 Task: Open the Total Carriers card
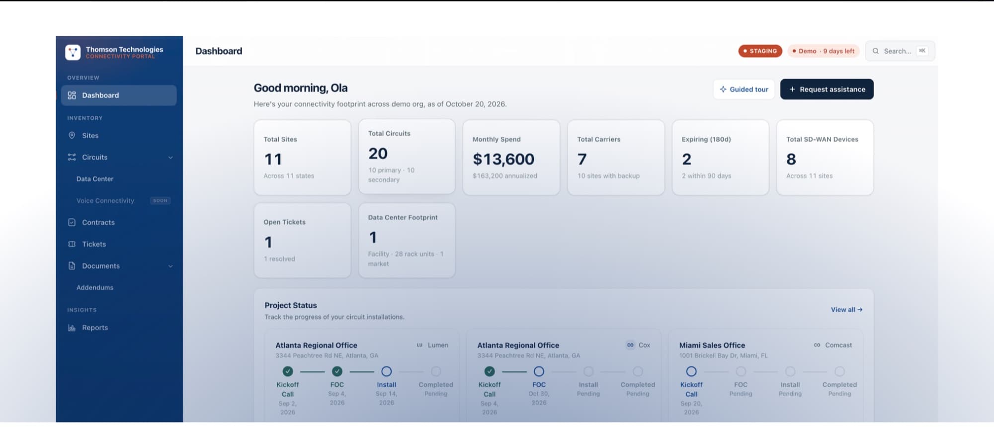click(616, 158)
